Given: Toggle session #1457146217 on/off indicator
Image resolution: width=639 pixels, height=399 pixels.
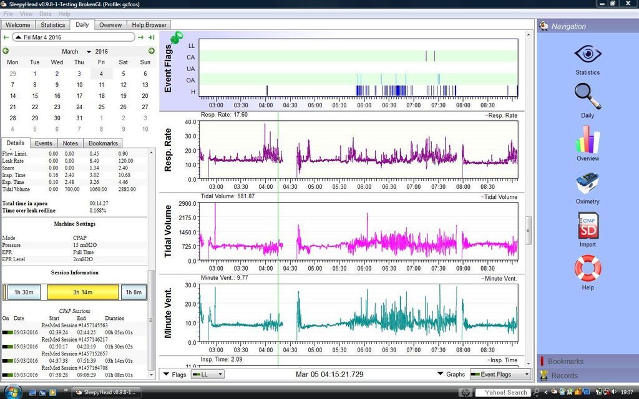Looking at the screenshot, I should click(7, 347).
